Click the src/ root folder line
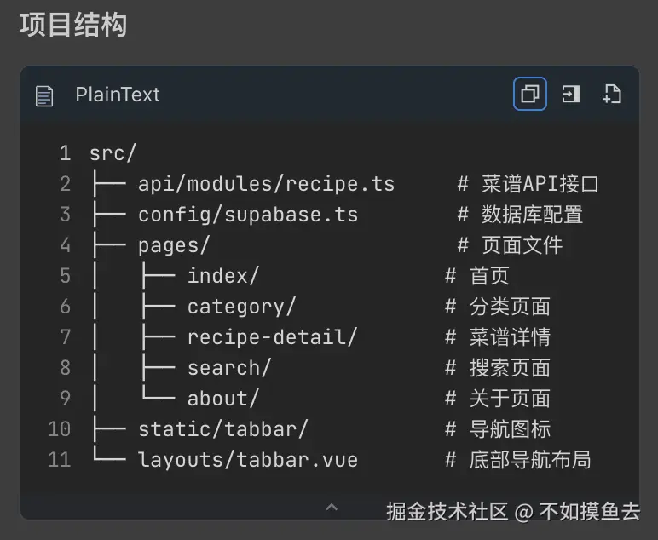Screen dimensions: 658x540 pos(113,153)
